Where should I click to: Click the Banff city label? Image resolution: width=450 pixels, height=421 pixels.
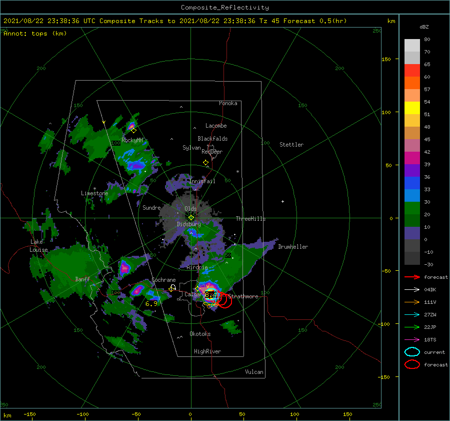pyautogui.click(x=82, y=279)
